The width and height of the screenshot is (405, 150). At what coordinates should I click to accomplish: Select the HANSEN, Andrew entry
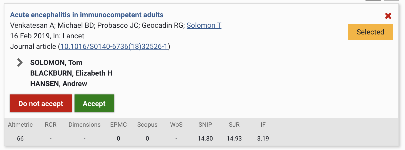(59, 84)
